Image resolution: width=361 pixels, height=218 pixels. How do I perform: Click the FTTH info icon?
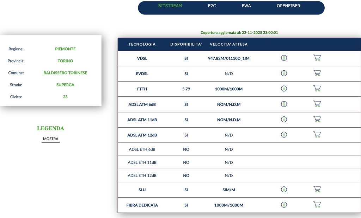click(x=284, y=89)
